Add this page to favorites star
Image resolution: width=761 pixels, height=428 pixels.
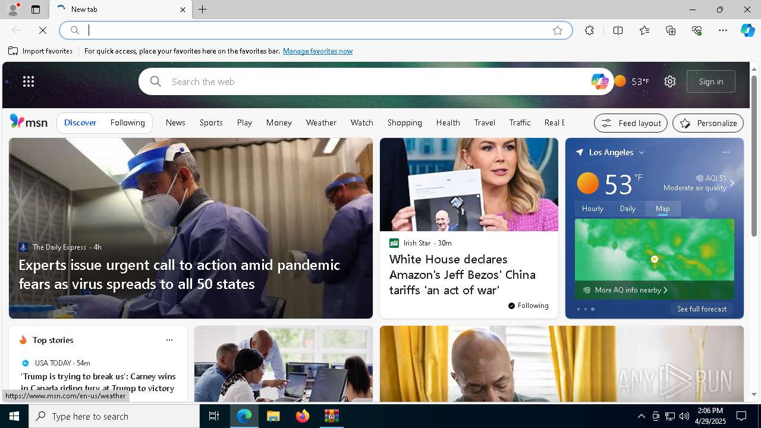pyautogui.click(x=558, y=30)
